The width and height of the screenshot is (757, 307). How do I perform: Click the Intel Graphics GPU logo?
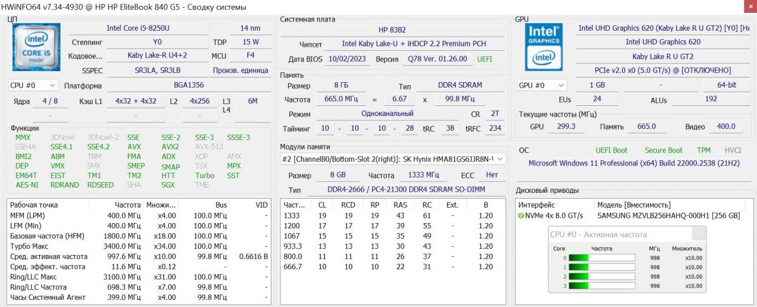(543, 47)
